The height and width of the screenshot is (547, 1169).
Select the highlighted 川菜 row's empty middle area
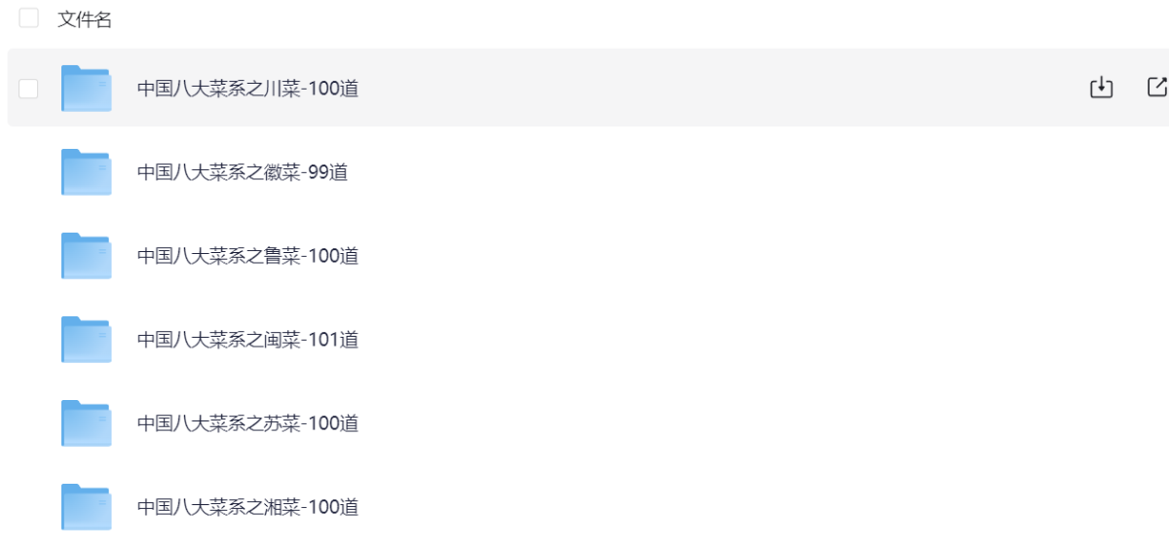721,88
